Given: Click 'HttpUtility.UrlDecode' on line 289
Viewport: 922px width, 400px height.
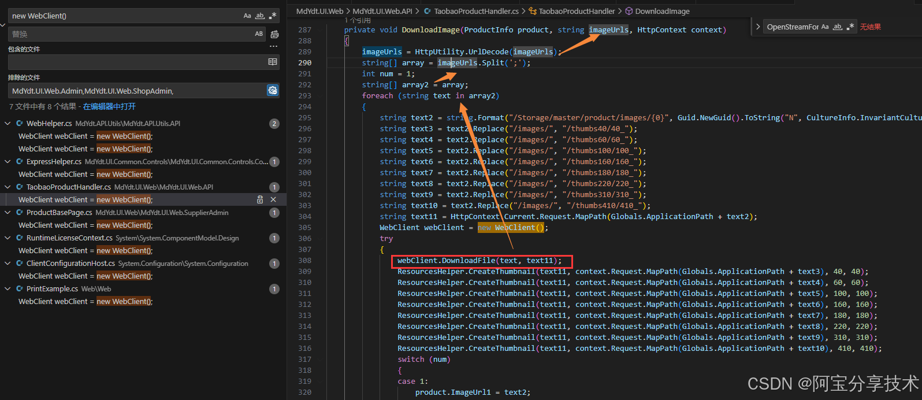Looking at the screenshot, I should point(462,51).
